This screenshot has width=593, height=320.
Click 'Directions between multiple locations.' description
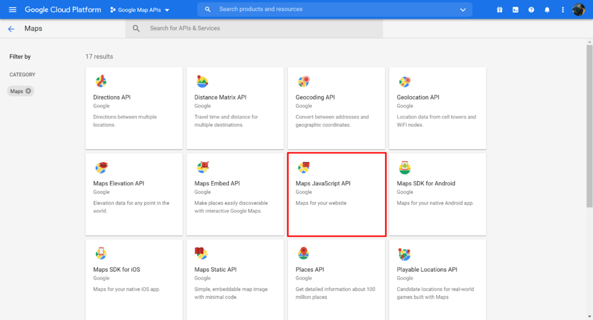(125, 121)
